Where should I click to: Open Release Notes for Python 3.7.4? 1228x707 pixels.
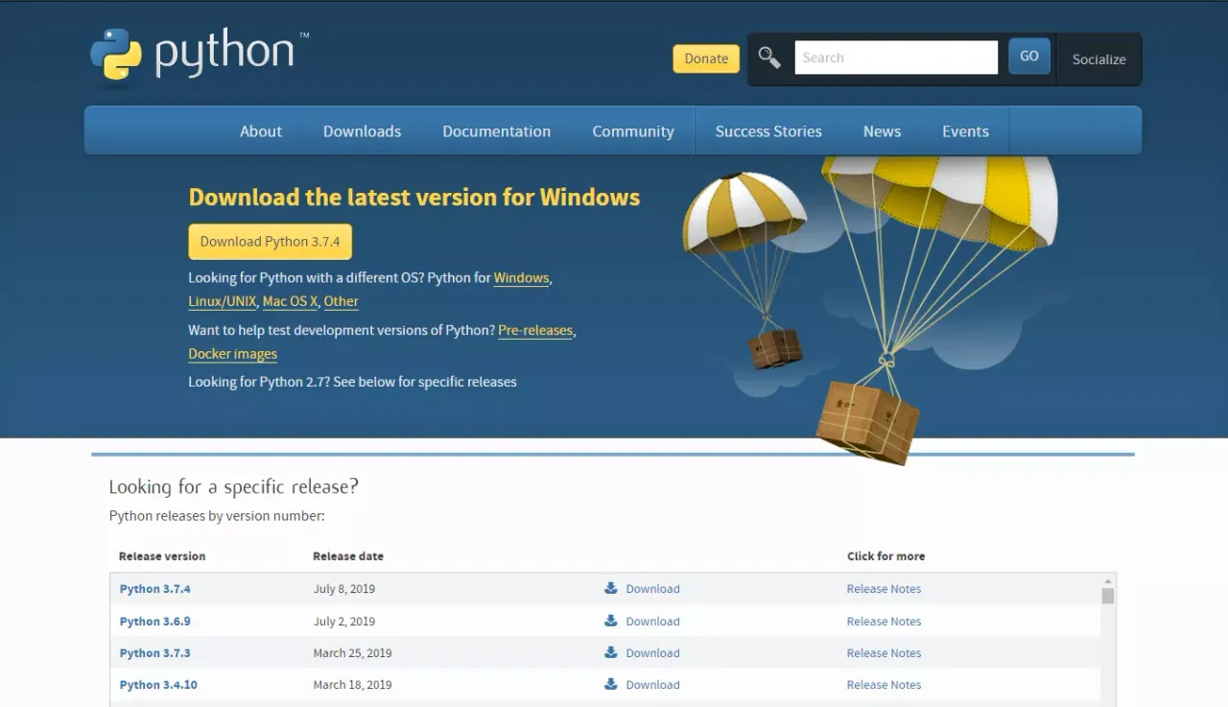click(x=884, y=589)
